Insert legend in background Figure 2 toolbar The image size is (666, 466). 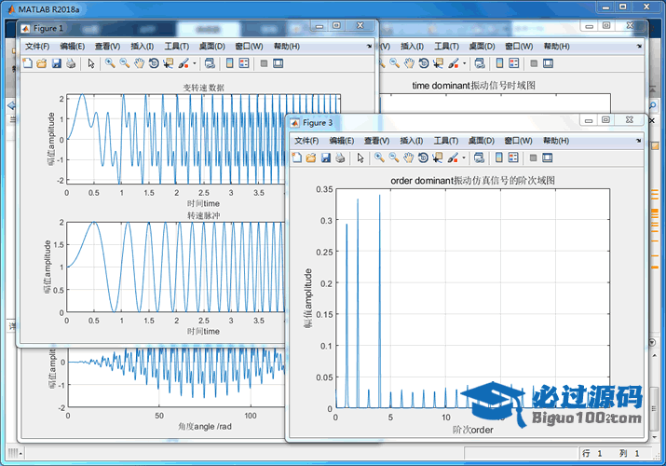(514, 63)
